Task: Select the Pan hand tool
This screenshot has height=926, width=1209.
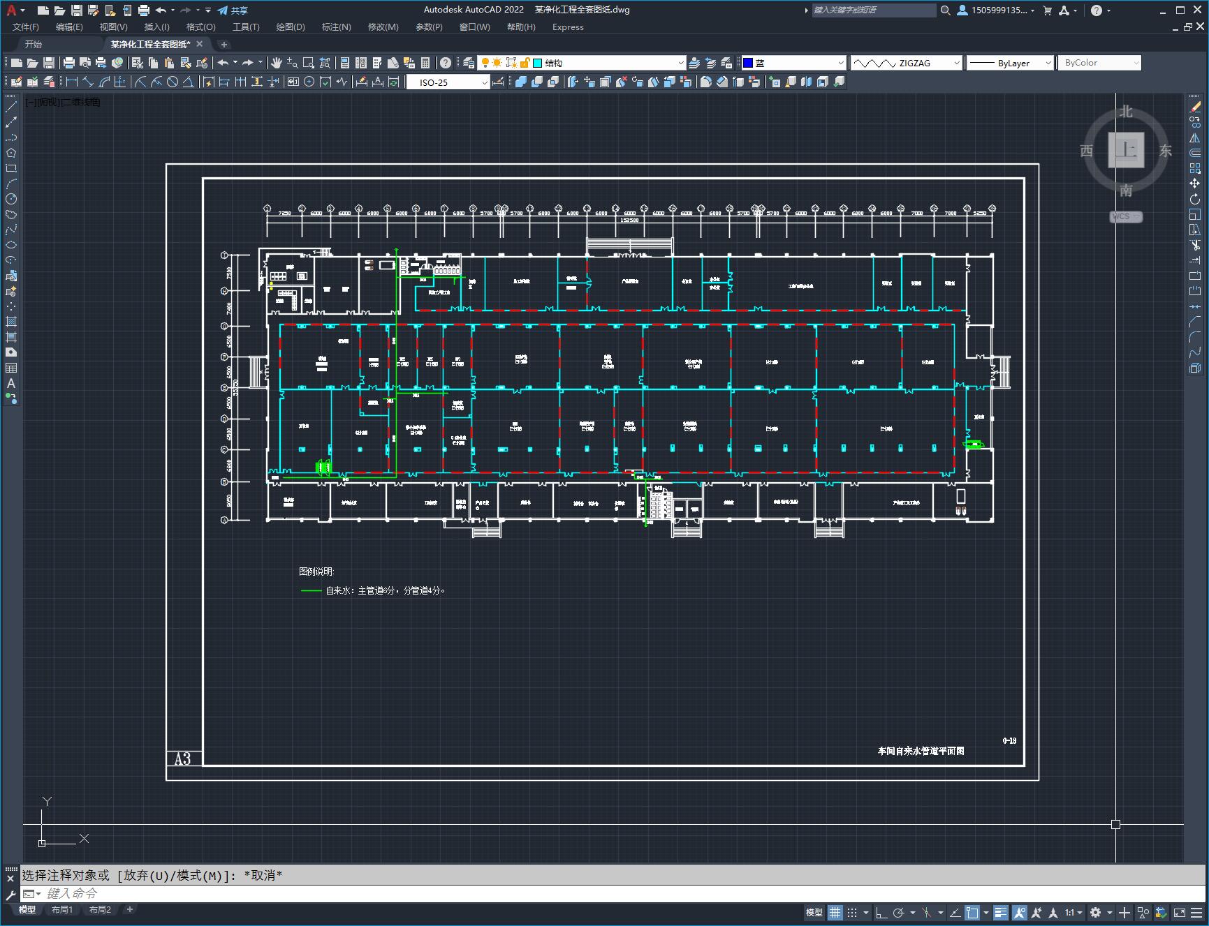Action: [x=277, y=63]
